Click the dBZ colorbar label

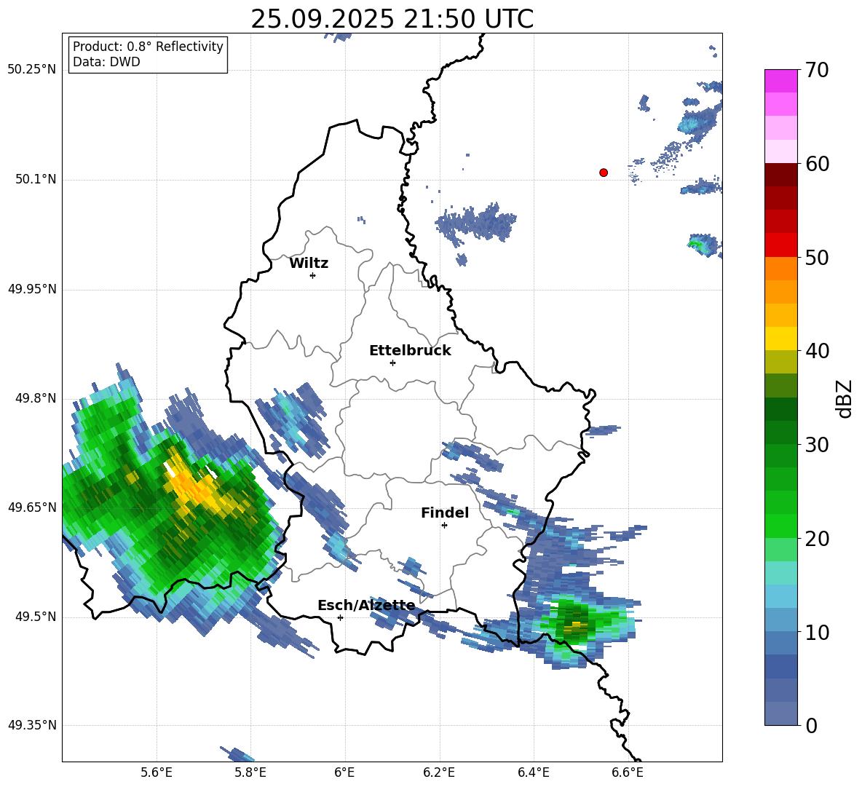[845, 398]
